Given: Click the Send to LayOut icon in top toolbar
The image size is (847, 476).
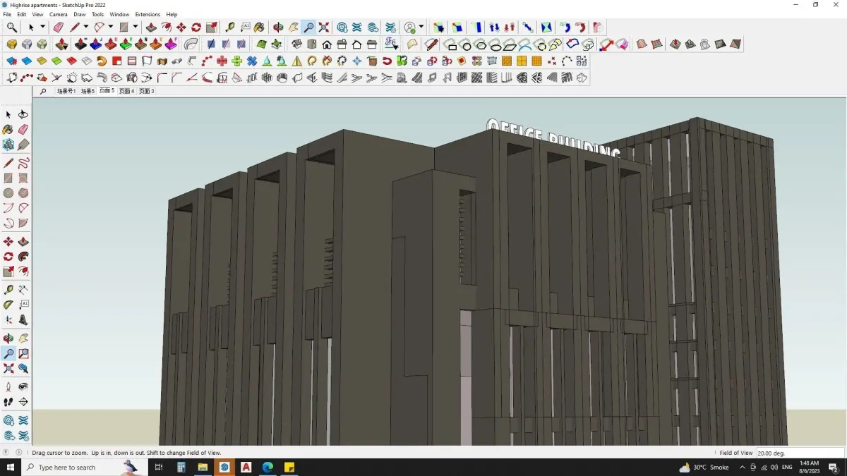Looking at the screenshot, I should click(373, 28).
